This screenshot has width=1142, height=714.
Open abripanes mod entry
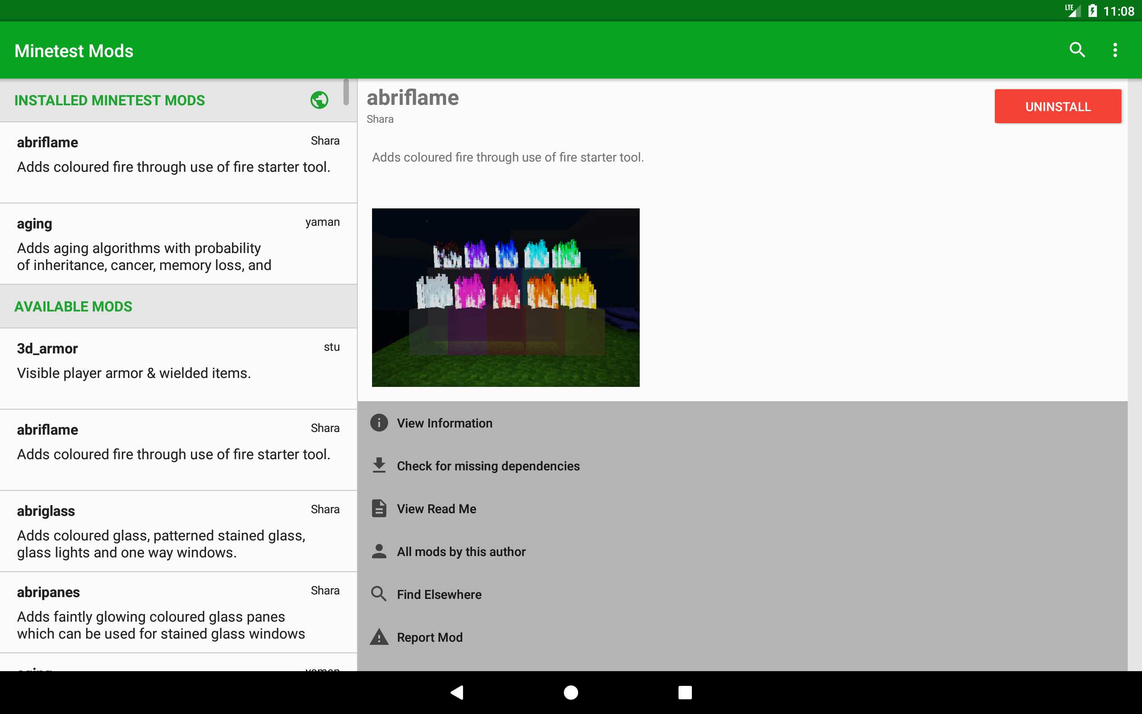(178, 612)
